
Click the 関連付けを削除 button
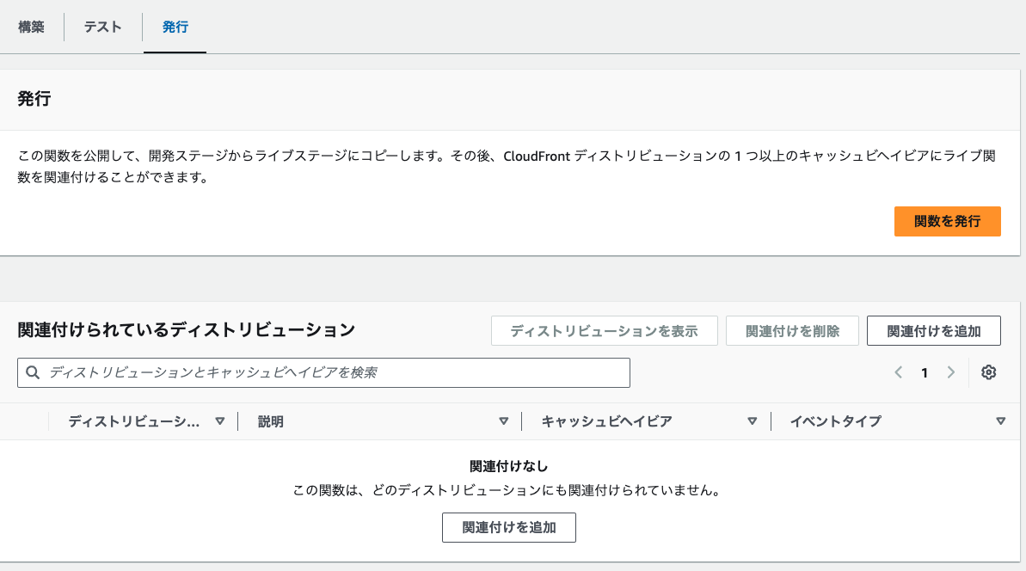792,331
